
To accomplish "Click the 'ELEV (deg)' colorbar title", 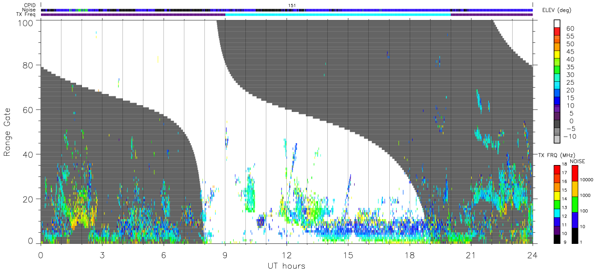I will tap(557, 10).
